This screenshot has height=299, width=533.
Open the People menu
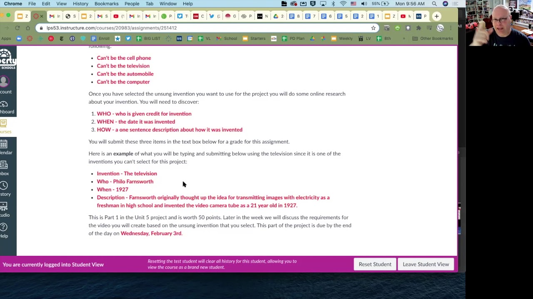coord(132,4)
